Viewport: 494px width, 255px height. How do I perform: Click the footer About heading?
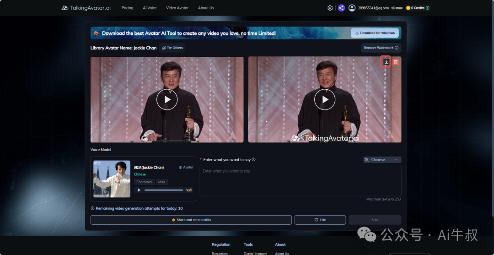click(x=280, y=244)
